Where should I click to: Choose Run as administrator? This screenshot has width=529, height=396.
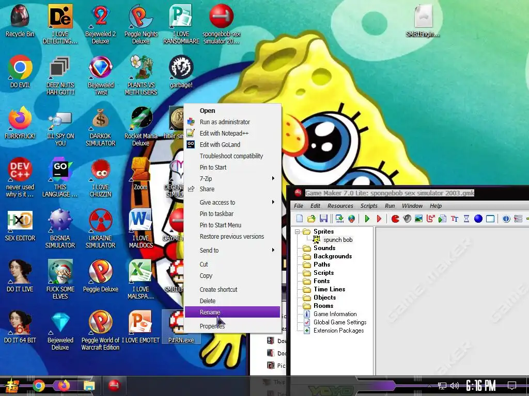(232, 122)
